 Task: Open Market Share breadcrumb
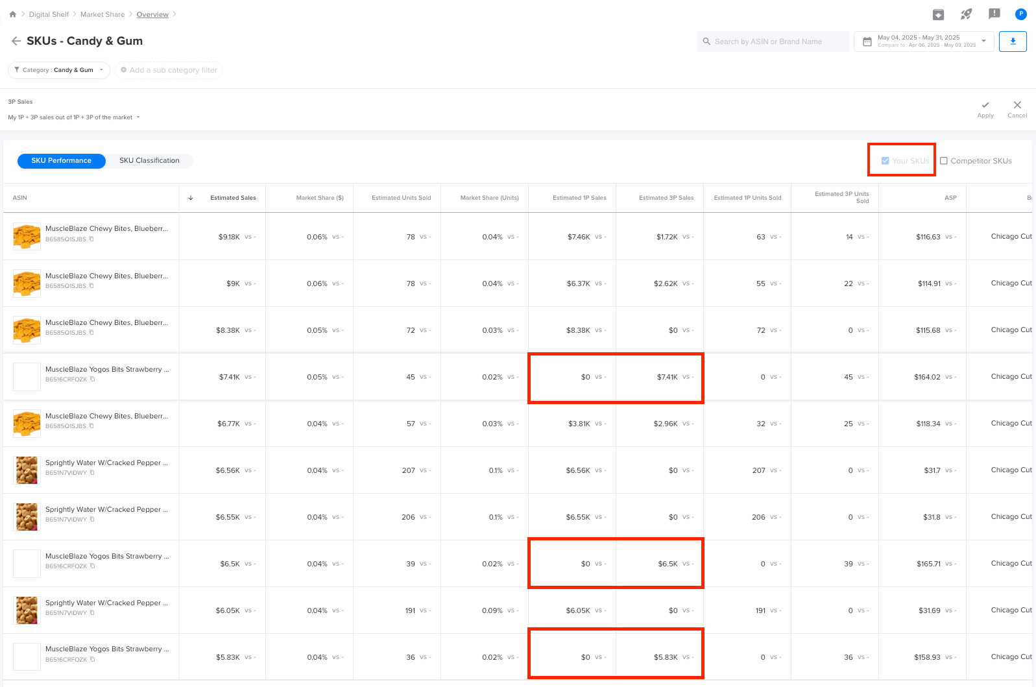(102, 14)
